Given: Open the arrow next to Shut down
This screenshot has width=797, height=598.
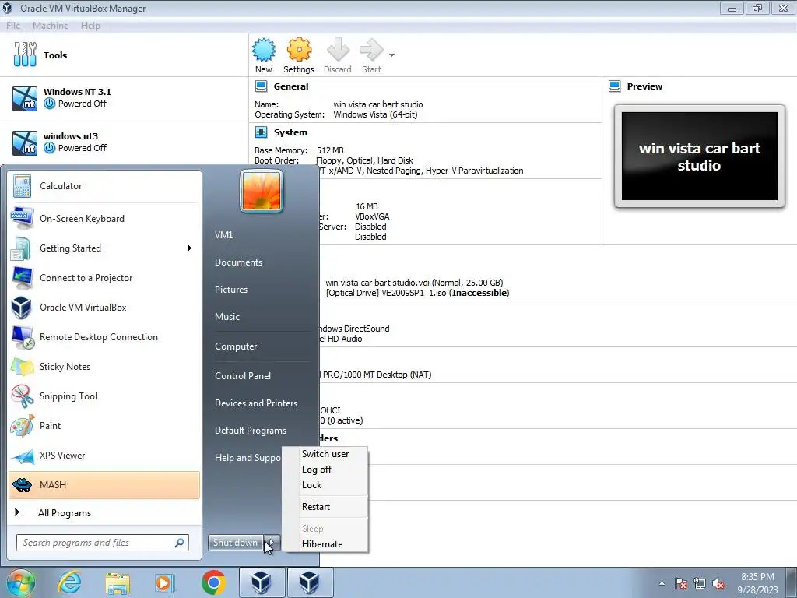Looking at the screenshot, I should click(x=272, y=543).
